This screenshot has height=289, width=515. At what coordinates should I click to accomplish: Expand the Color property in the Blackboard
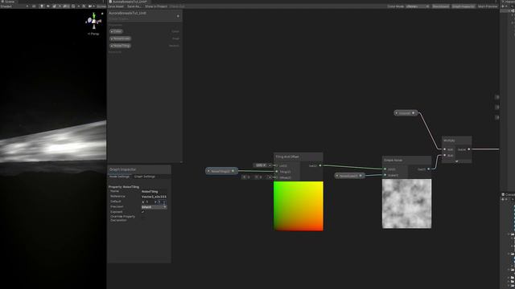point(112,31)
